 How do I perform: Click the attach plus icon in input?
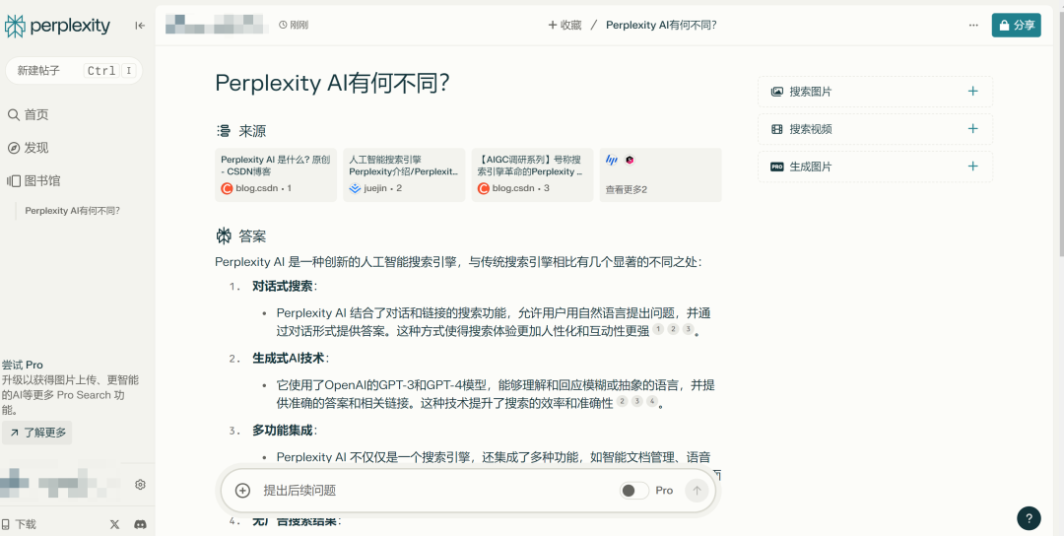point(242,491)
